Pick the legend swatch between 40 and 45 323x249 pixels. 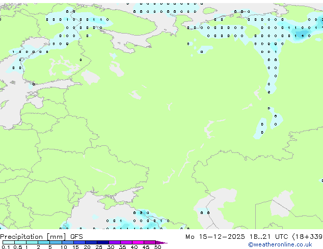(138, 242)
